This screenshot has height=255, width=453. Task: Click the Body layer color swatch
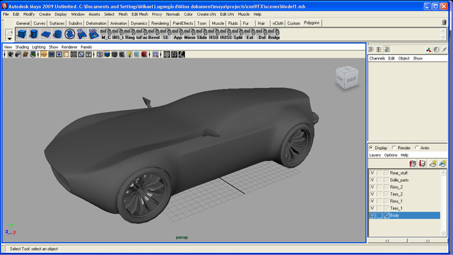click(x=387, y=215)
